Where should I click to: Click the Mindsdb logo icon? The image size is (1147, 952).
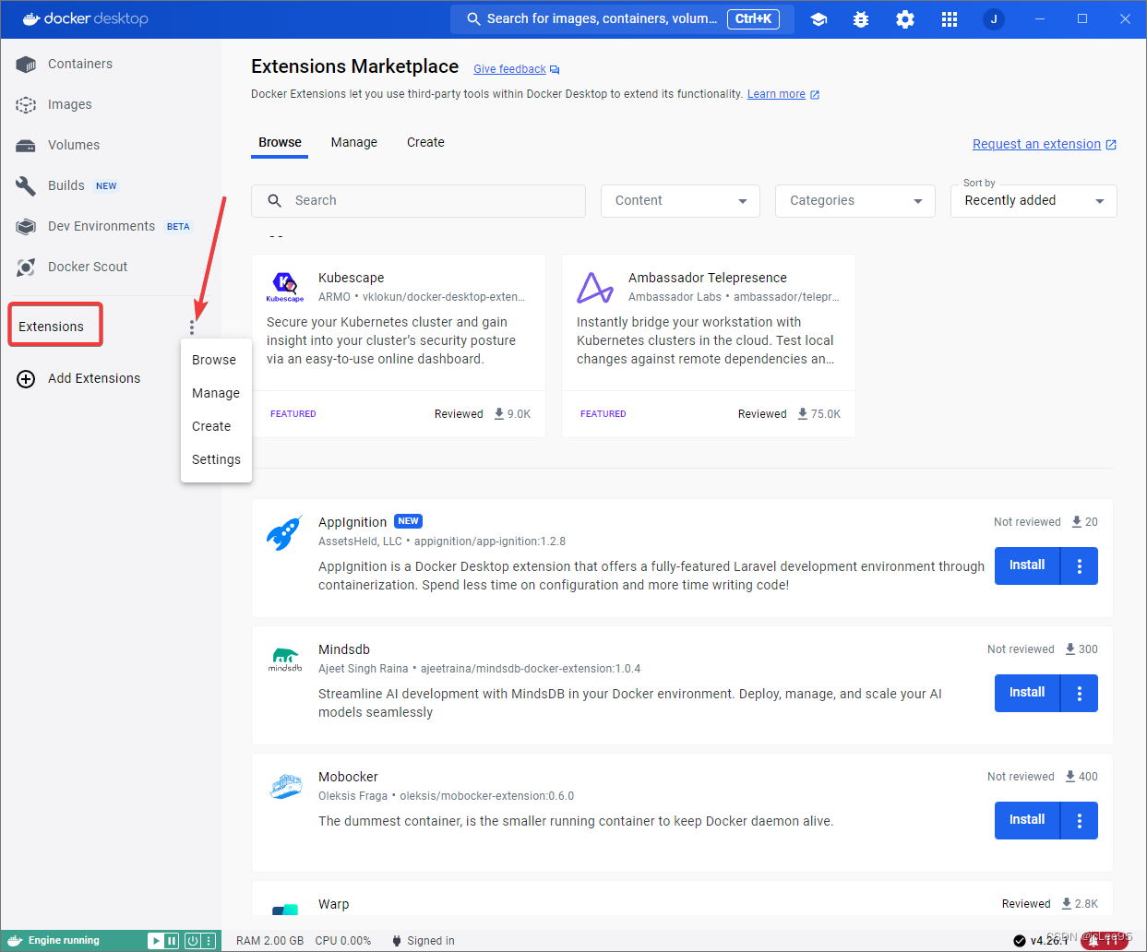[285, 660]
